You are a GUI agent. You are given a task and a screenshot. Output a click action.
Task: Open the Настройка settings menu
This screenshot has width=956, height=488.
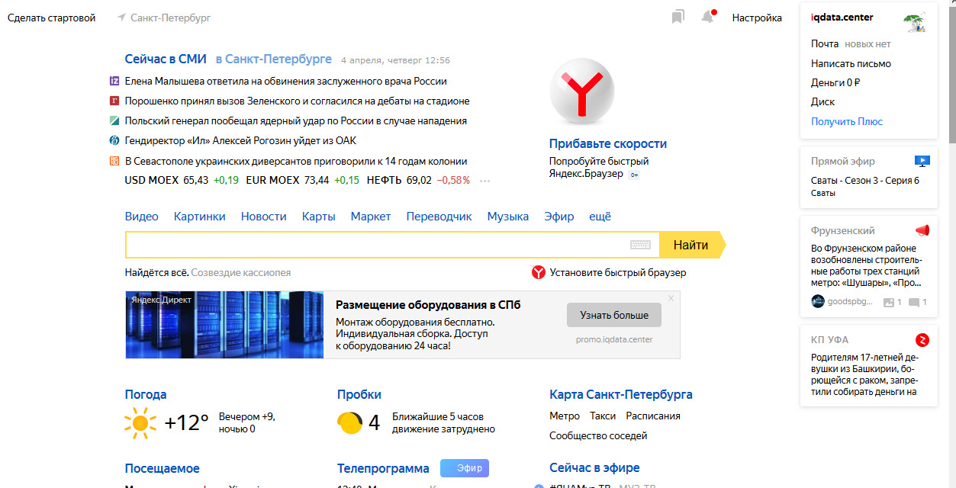pos(757,18)
